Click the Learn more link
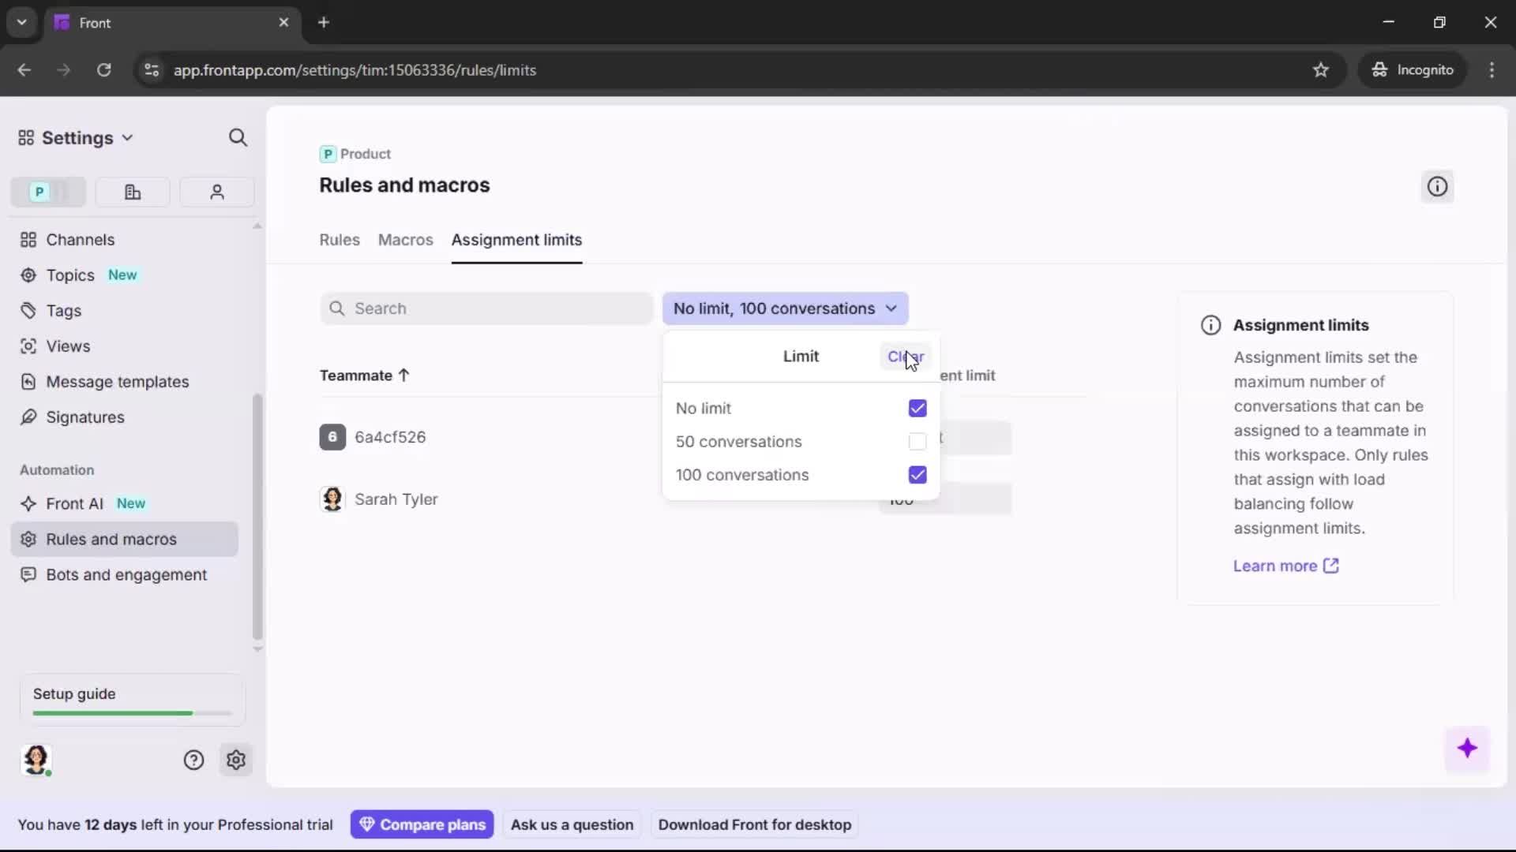Image resolution: width=1516 pixels, height=852 pixels. click(1276, 566)
